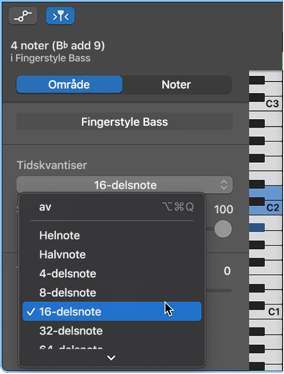Select the automation curves icon
284x374 pixels.
(22, 15)
